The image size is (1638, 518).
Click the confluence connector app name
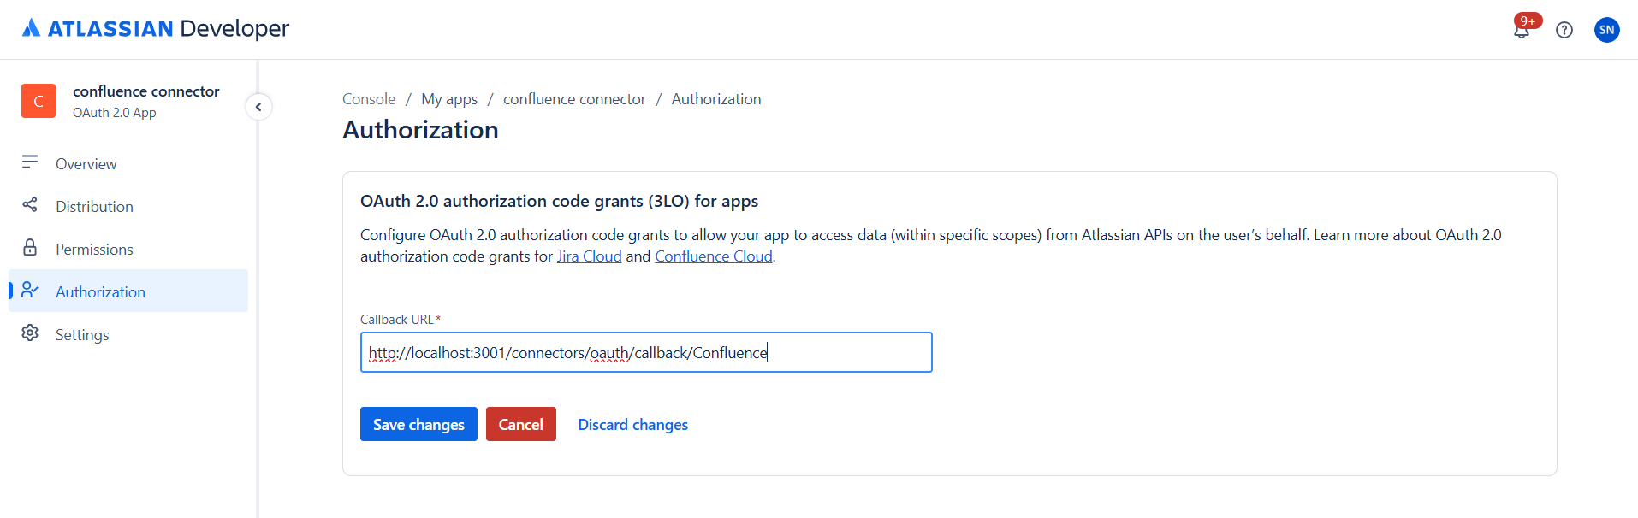pyautogui.click(x=146, y=91)
